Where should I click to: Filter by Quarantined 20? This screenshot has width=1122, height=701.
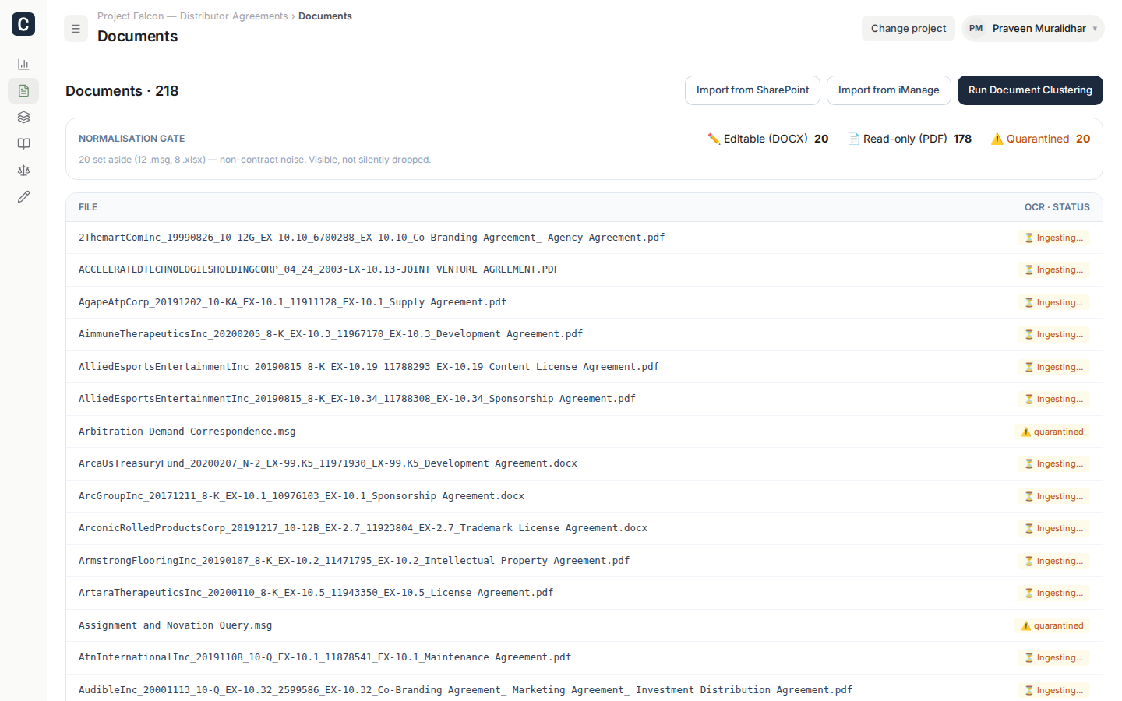(x=1040, y=139)
